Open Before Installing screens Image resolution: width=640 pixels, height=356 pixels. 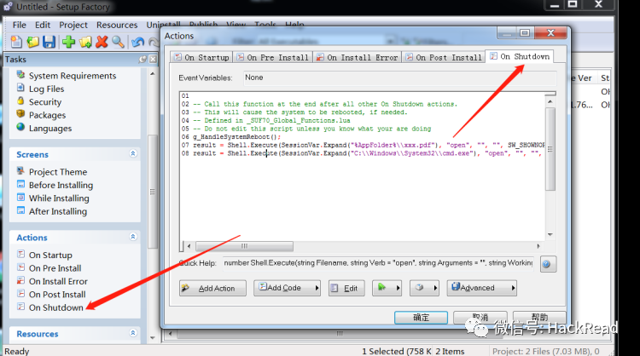pos(61,185)
